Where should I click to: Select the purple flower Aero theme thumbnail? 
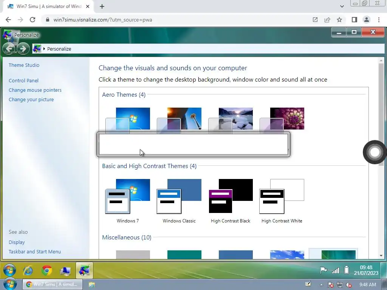tap(282, 120)
